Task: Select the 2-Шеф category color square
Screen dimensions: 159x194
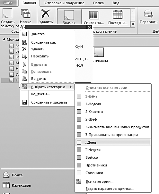Action: pyautogui.click(x=79, y=119)
